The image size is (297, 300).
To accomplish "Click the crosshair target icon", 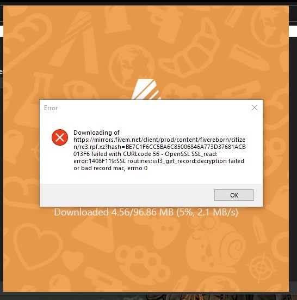I will (261, 266).
